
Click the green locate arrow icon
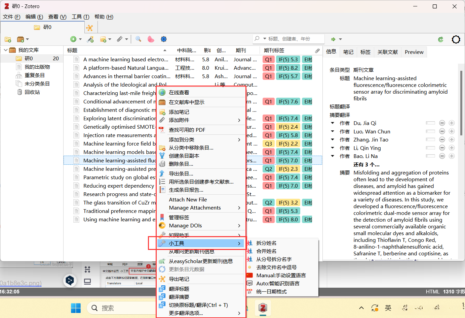pos(333,39)
